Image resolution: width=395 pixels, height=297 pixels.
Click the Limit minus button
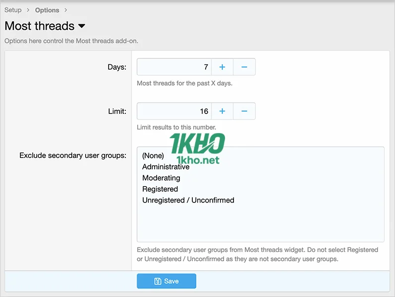click(244, 111)
